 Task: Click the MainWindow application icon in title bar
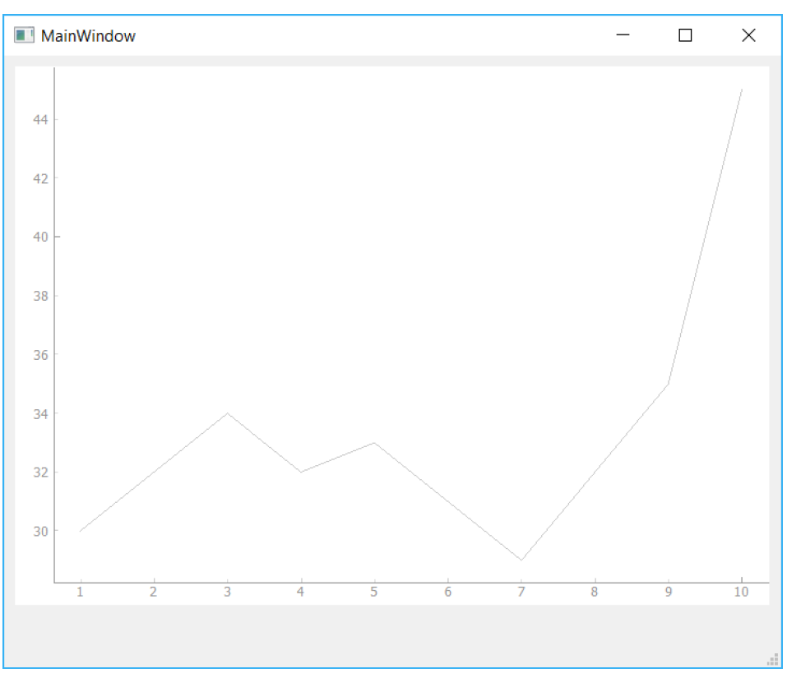click(x=24, y=35)
